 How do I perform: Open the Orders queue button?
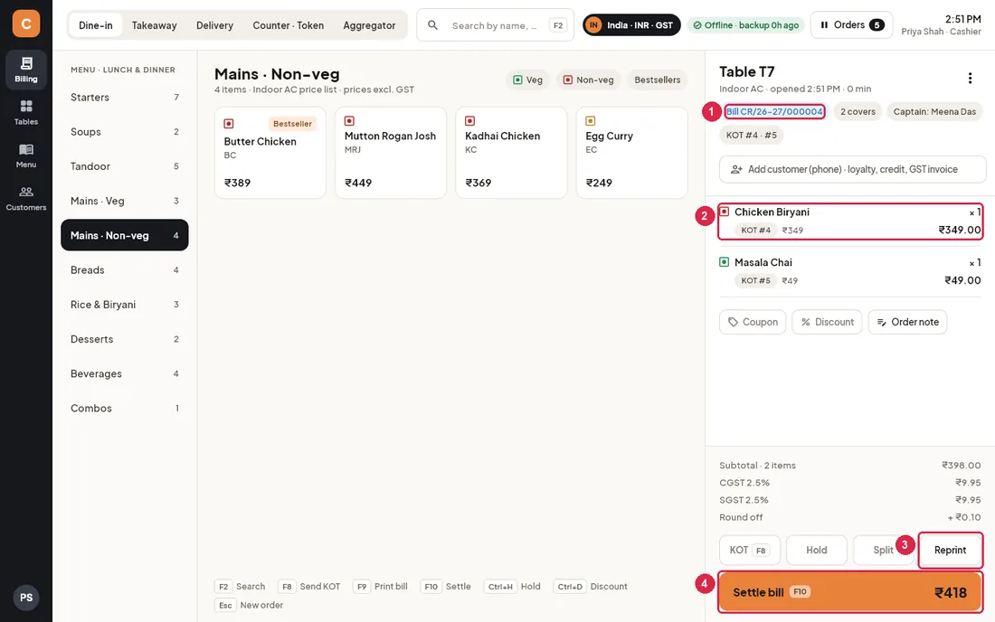(851, 24)
